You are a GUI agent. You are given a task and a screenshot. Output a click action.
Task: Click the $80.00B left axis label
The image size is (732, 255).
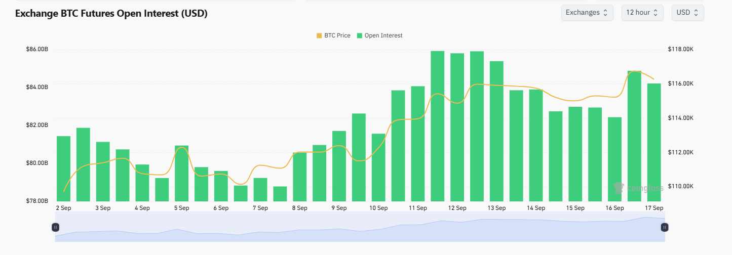(37, 163)
